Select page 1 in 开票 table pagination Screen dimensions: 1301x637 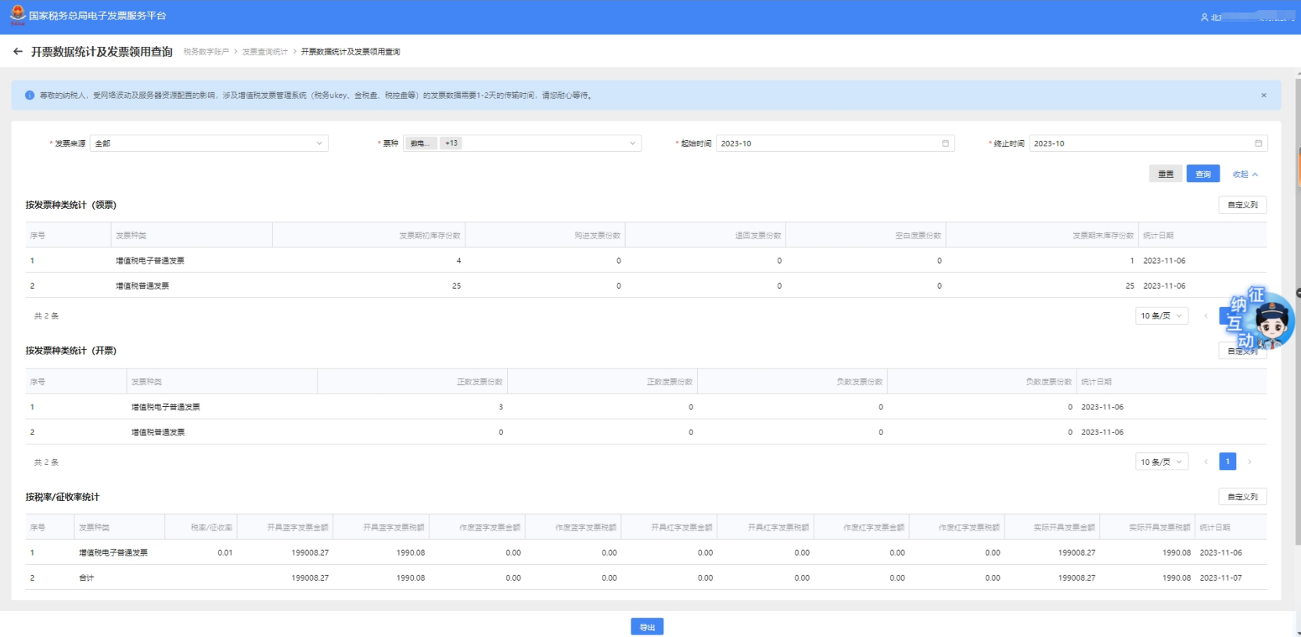(x=1227, y=462)
